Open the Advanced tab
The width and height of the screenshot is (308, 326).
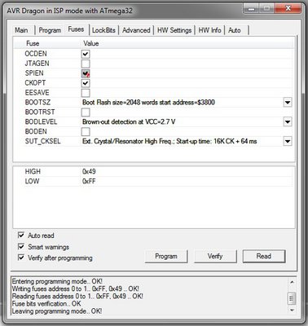click(x=136, y=30)
